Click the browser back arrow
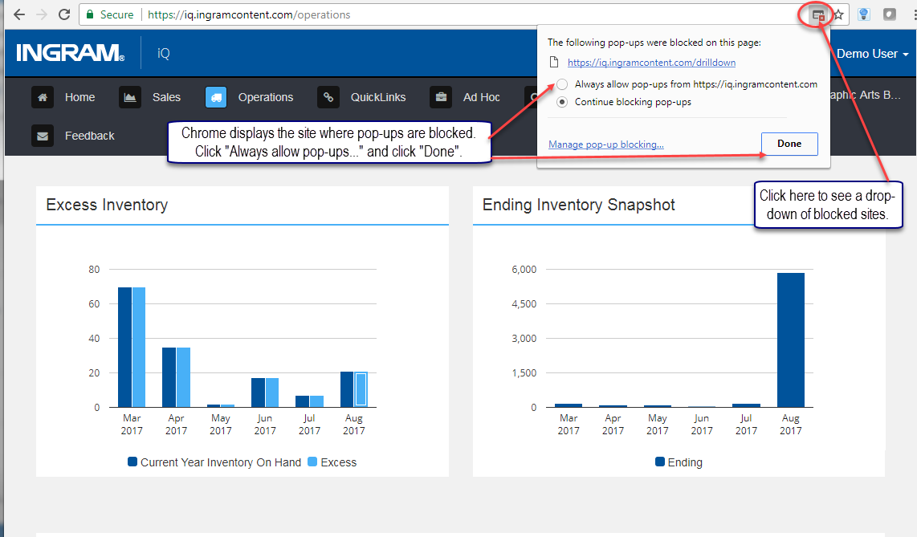917x537 pixels. [18, 14]
